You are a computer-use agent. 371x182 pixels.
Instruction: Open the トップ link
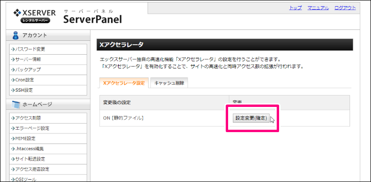pos(295,8)
